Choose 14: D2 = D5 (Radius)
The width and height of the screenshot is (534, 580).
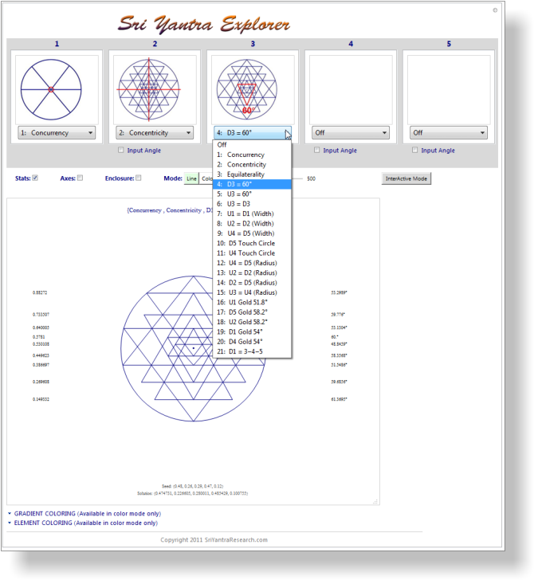(252, 283)
